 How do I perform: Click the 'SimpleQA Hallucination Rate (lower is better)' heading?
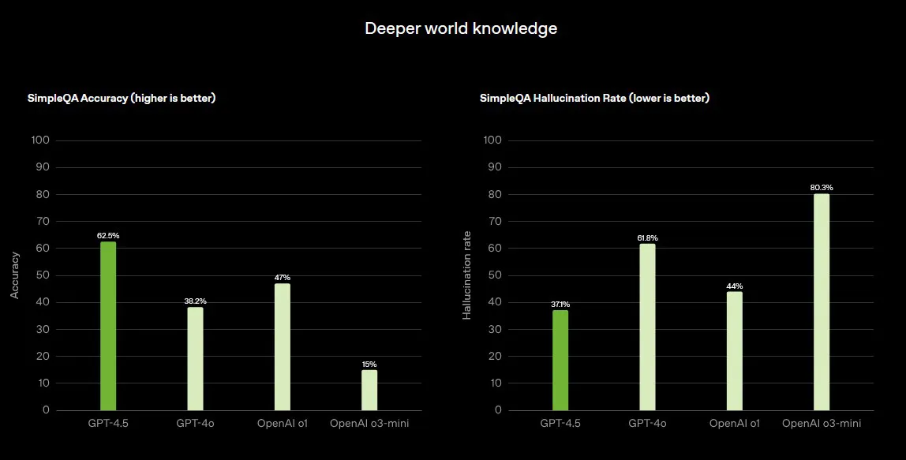594,99
